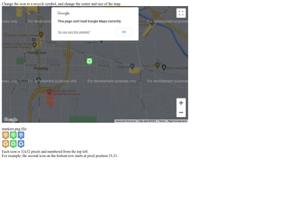Click the blue recycle marker image

tap(21, 144)
